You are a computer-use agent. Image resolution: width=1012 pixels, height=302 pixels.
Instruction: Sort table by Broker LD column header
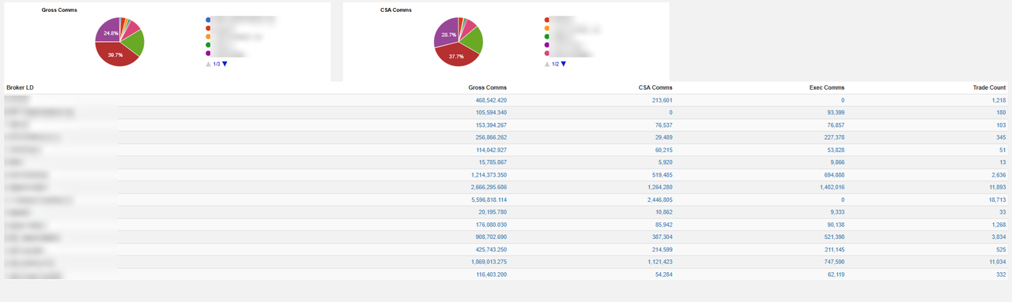[x=20, y=88]
